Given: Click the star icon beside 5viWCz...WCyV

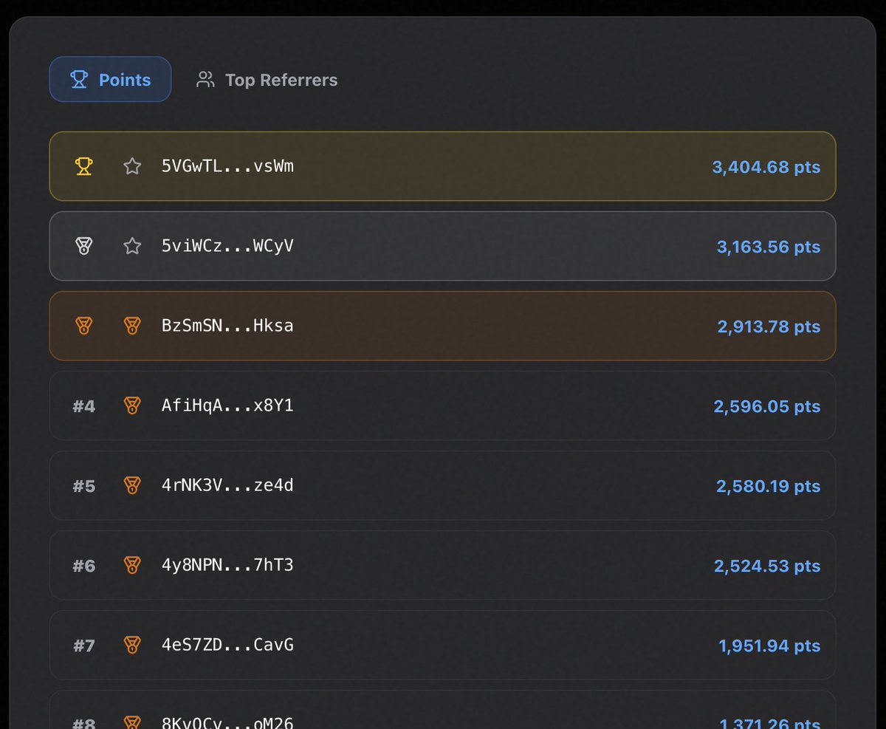Looking at the screenshot, I should pyautogui.click(x=132, y=246).
